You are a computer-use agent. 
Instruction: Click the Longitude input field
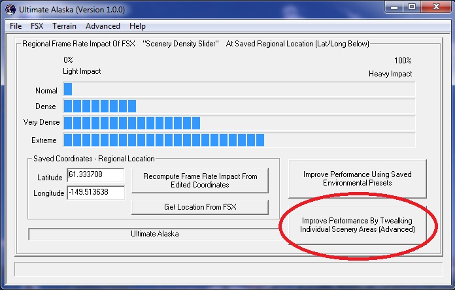pyautogui.click(x=95, y=193)
